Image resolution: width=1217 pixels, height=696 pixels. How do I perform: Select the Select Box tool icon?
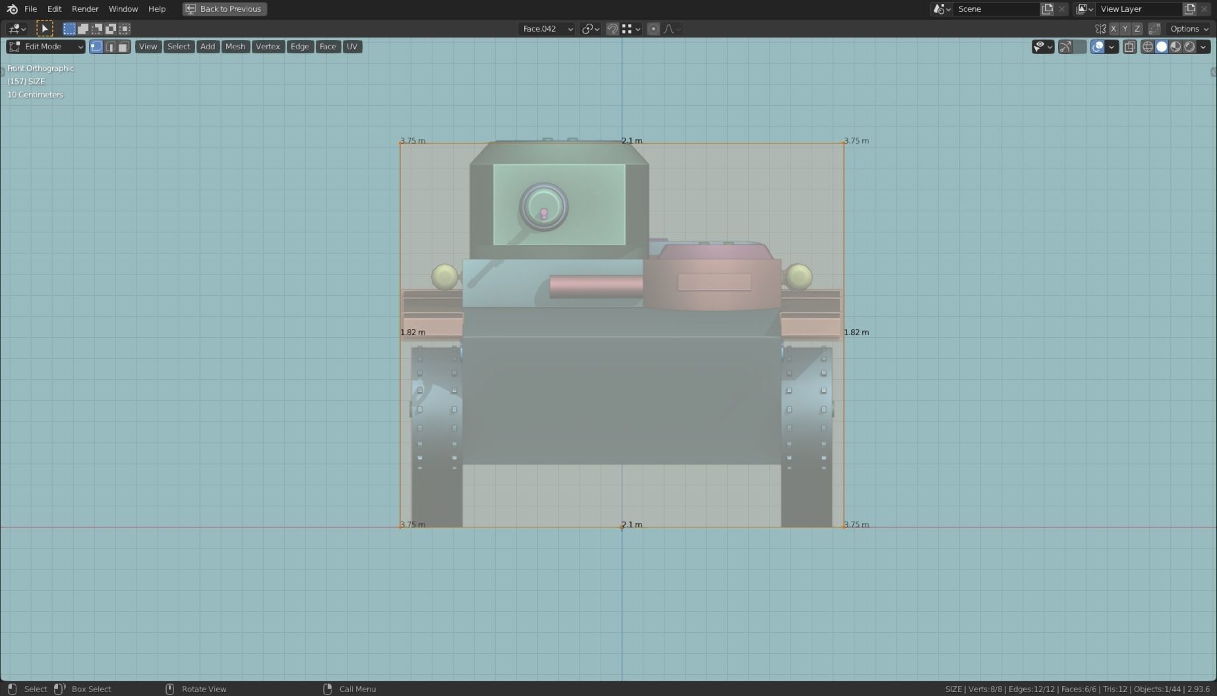tap(44, 28)
